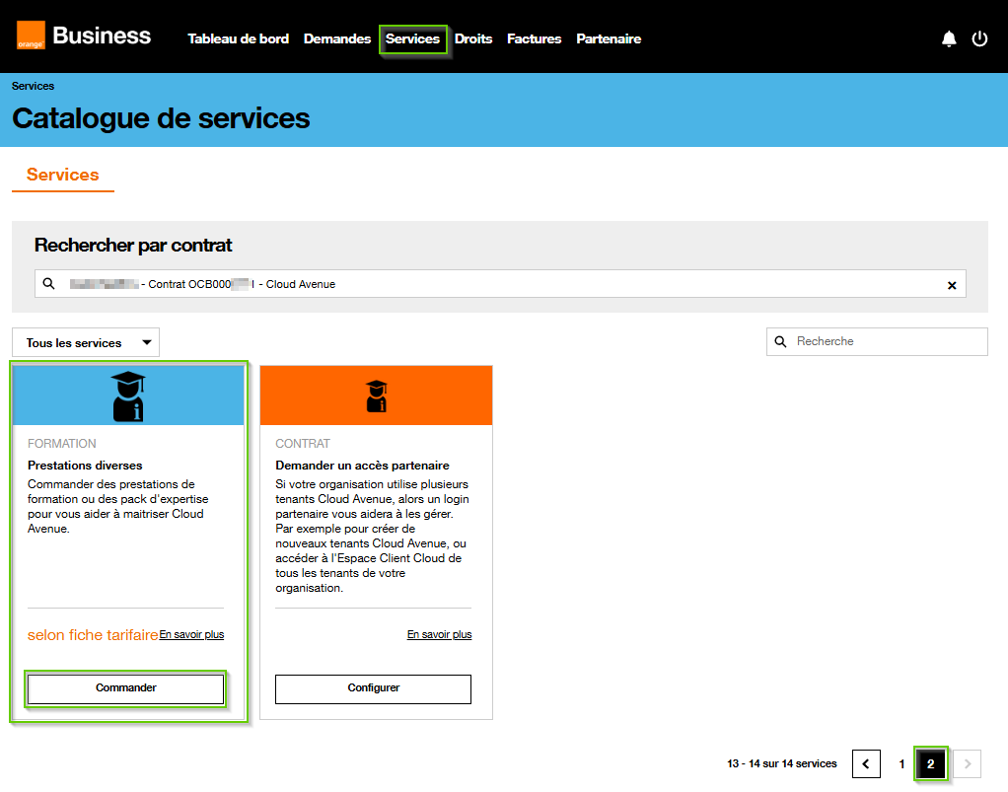This screenshot has width=1008, height=792.
Task: Open En savoir plus for accès partenaire
Action: (439, 634)
